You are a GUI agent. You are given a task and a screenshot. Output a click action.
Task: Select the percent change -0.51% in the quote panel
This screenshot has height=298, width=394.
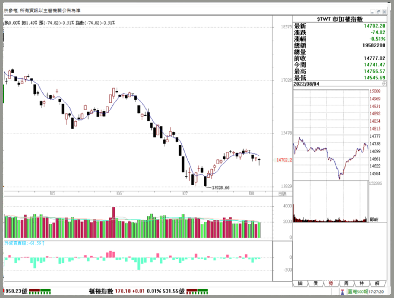pyautogui.click(x=377, y=39)
